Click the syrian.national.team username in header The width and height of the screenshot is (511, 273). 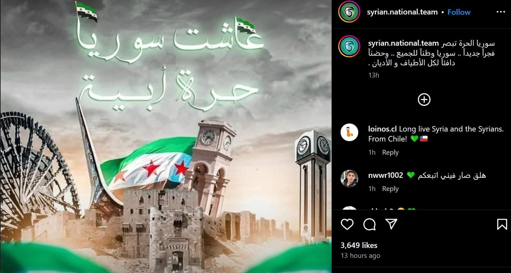pos(402,12)
